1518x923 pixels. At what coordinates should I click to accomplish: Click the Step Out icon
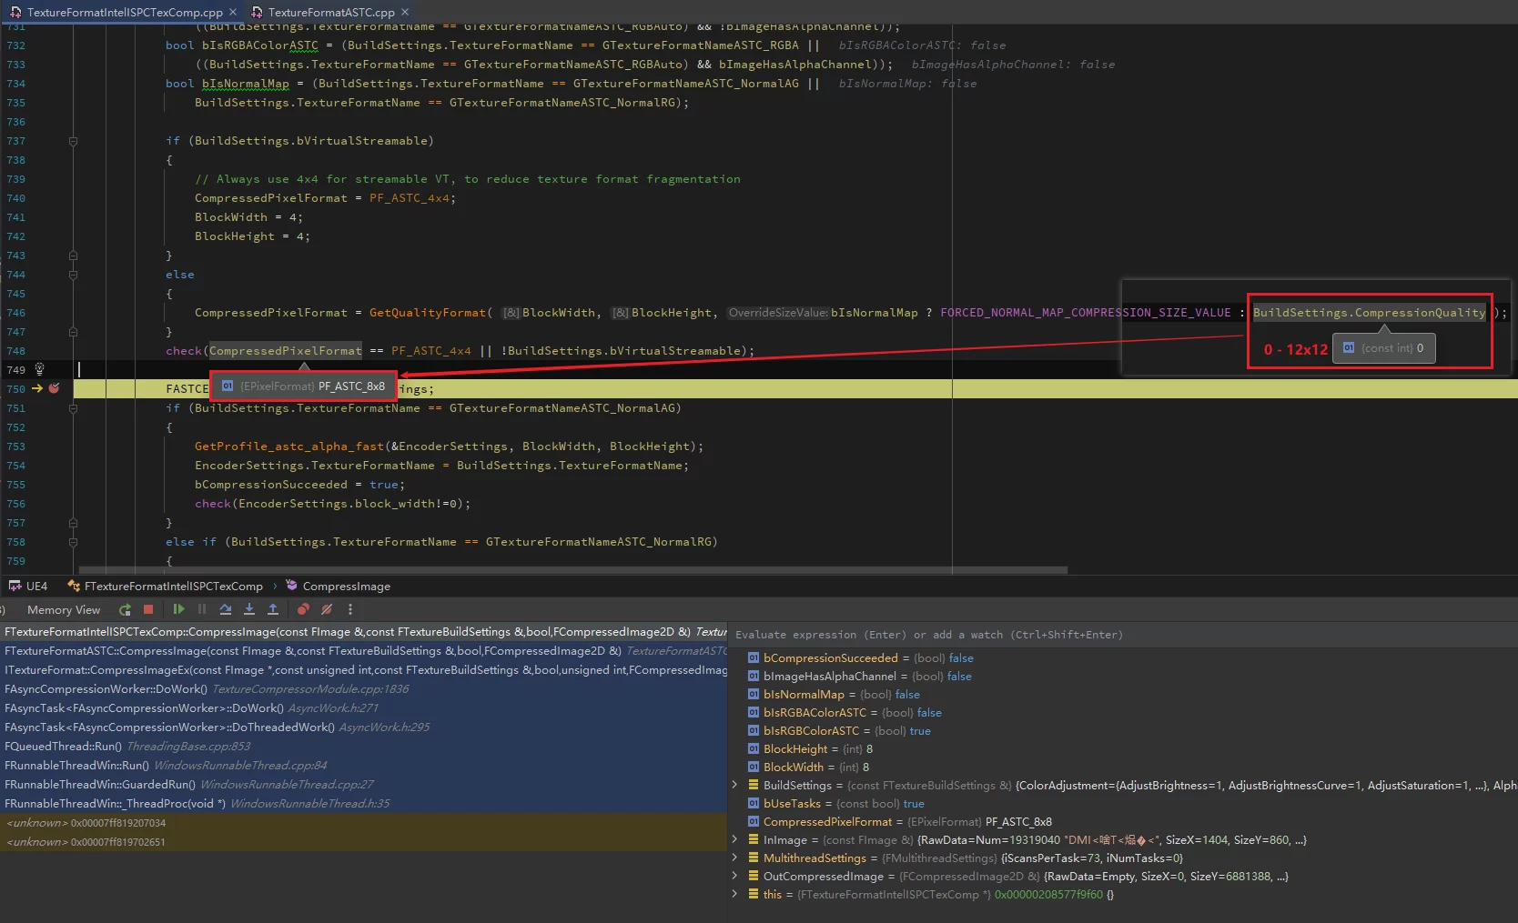click(x=273, y=610)
